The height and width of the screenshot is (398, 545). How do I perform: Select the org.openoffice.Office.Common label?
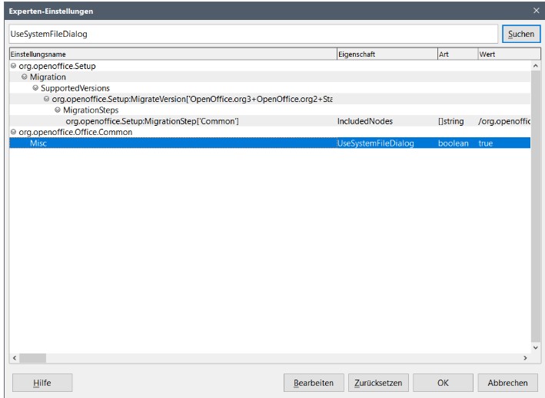pos(75,132)
